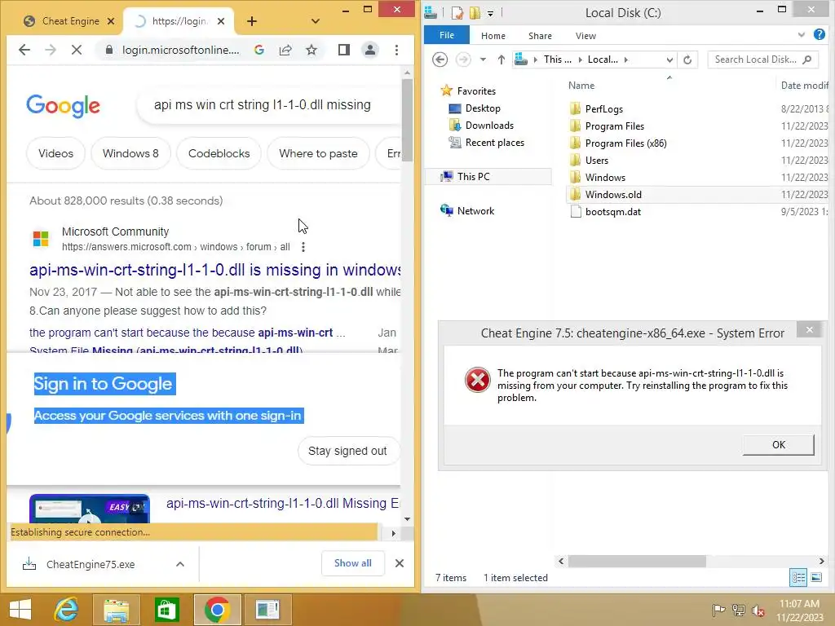Open Windows Start button
Image resolution: width=835 pixels, height=626 pixels.
[20, 610]
